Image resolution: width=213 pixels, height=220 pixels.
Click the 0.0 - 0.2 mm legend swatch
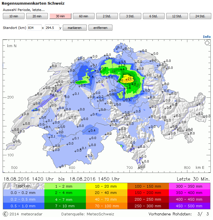tap(24, 193)
